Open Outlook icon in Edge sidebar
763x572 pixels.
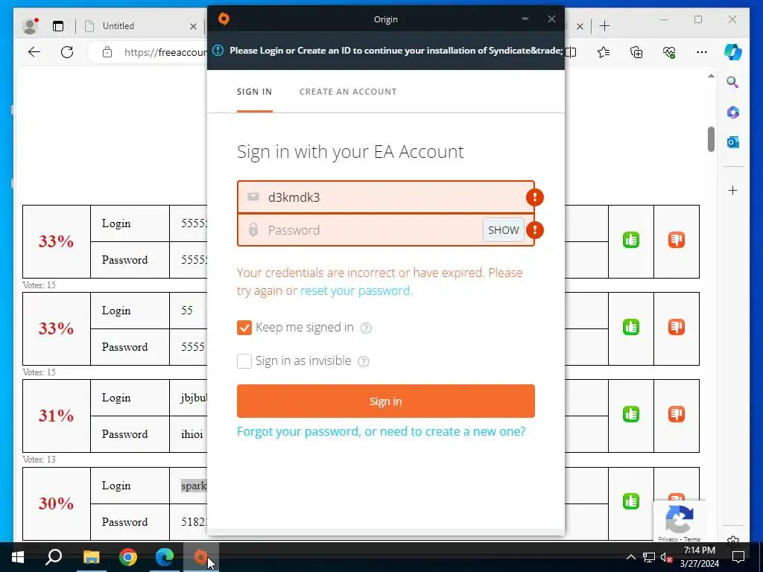[x=733, y=142]
